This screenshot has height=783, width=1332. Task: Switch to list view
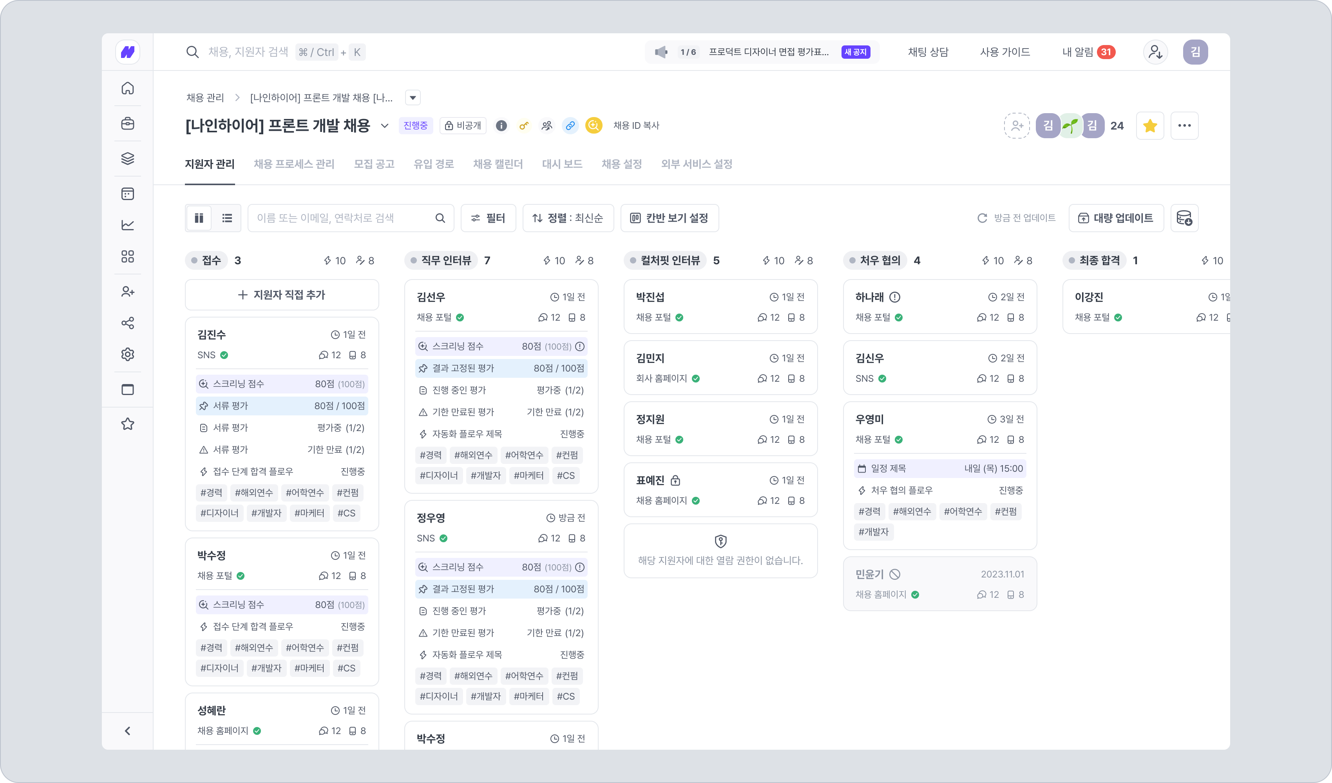[227, 218]
